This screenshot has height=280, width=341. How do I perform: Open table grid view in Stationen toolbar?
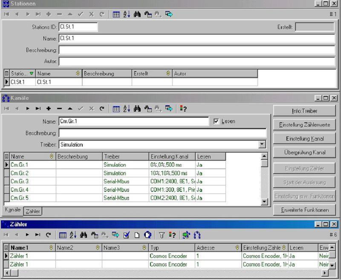[116, 14]
